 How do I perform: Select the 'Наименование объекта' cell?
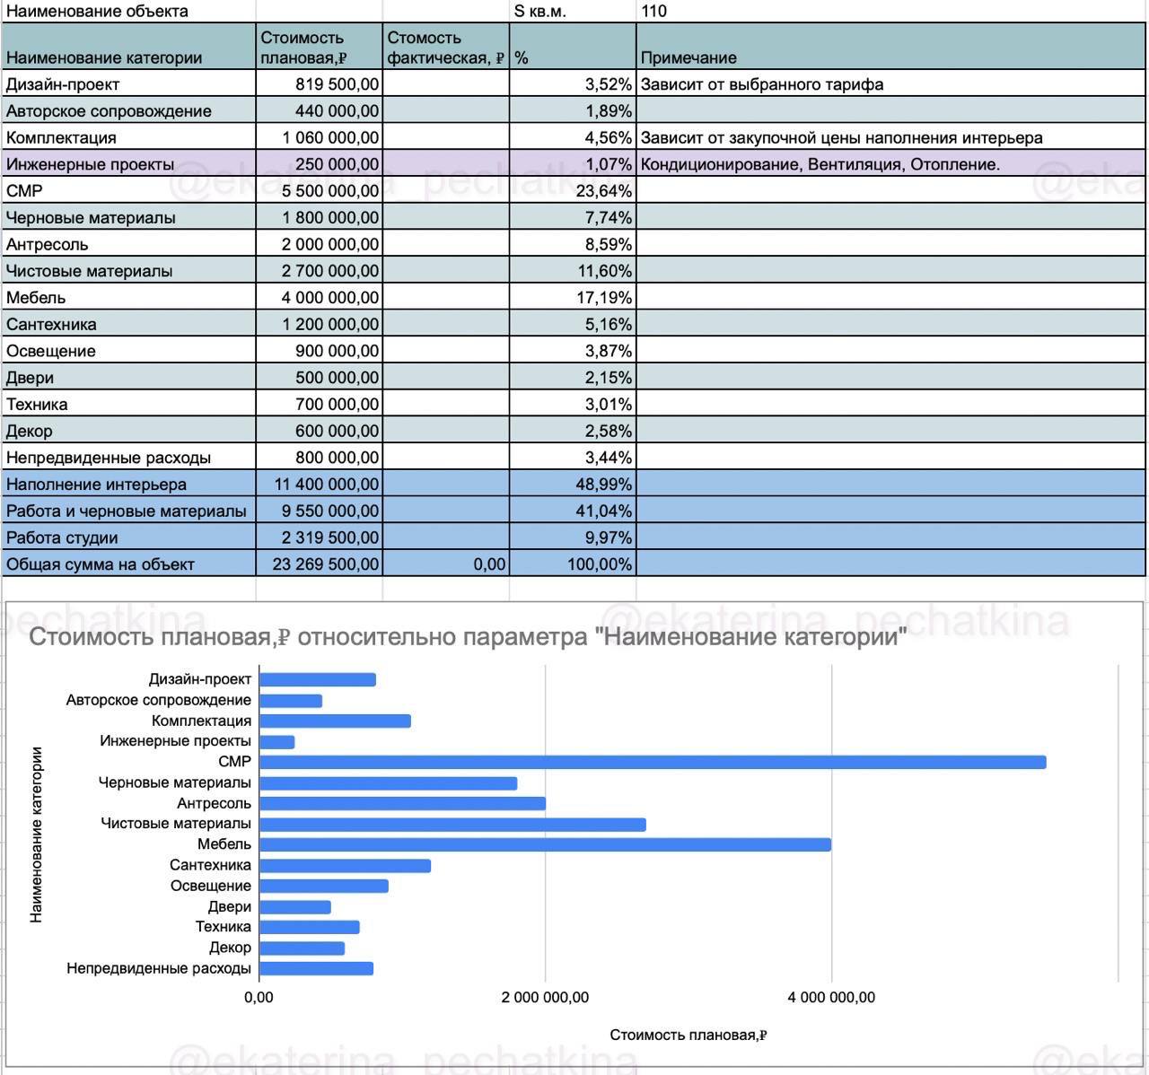pos(128,11)
